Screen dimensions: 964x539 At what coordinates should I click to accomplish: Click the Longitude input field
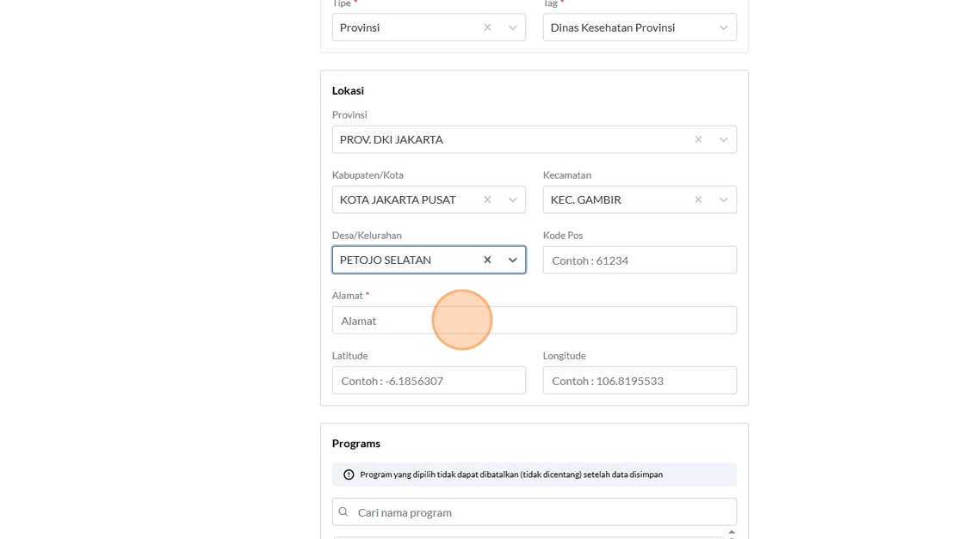pyautogui.click(x=640, y=381)
